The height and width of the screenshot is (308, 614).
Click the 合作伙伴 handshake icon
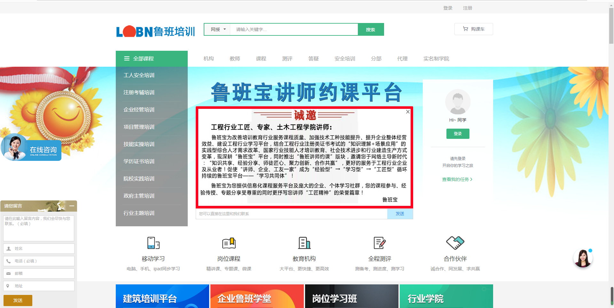click(455, 243)
